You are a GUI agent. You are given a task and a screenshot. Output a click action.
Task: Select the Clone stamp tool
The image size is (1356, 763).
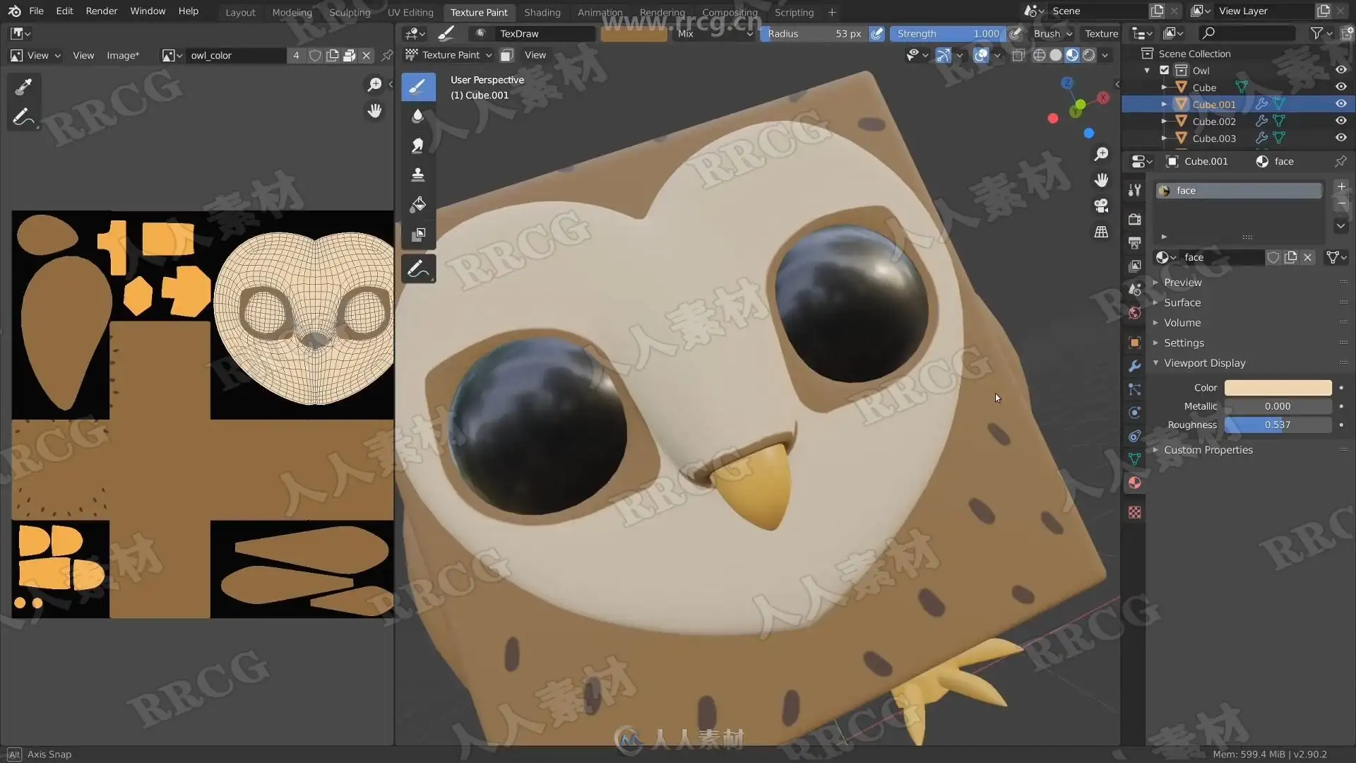pos(418,175)
